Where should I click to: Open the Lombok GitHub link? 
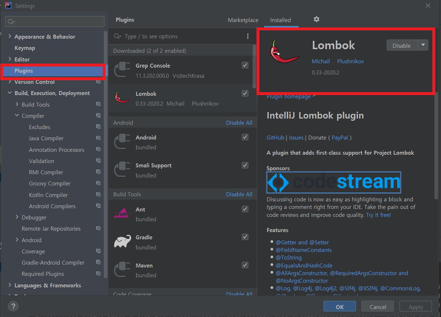pyautogui.click(x=275, y=137)
